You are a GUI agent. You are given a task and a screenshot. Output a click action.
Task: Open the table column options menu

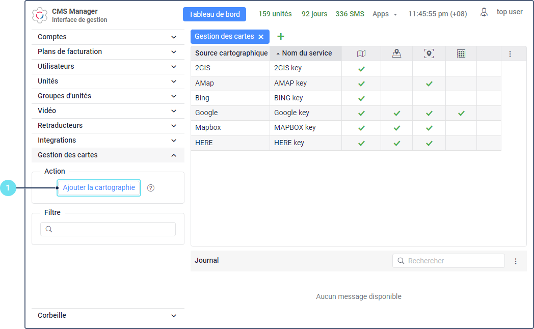(510, 53)
